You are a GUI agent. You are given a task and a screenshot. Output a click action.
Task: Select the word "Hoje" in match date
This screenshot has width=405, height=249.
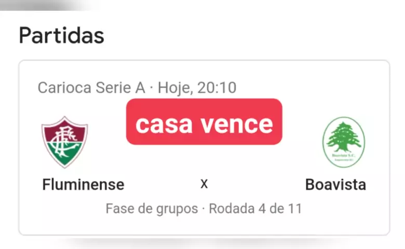(174, 88)
